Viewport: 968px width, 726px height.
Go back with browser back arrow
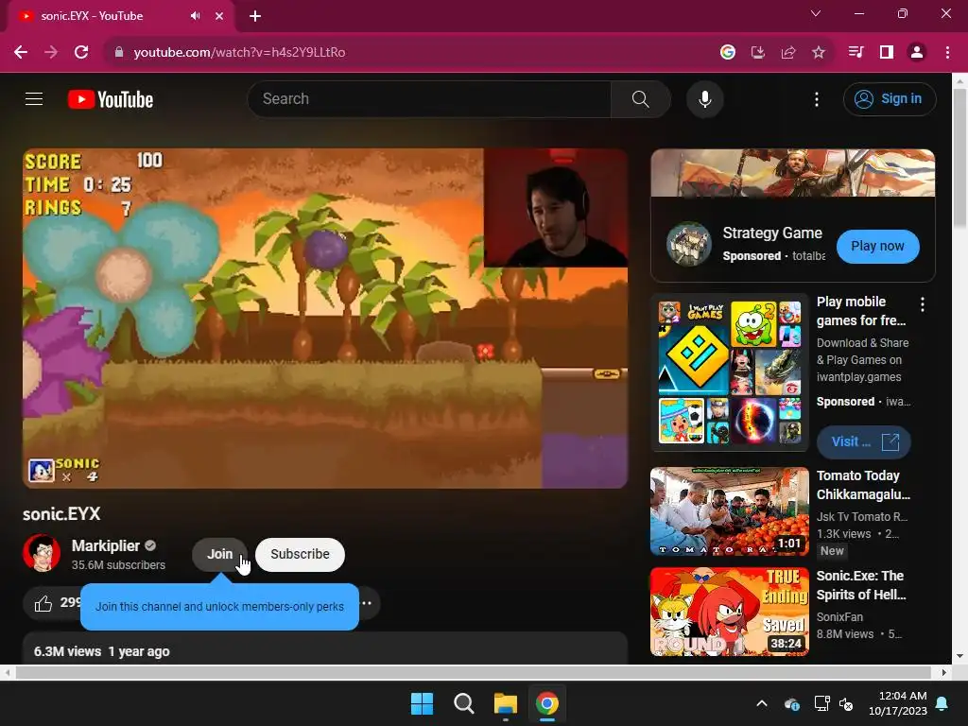pyautogui.click(x=21, y=53)
